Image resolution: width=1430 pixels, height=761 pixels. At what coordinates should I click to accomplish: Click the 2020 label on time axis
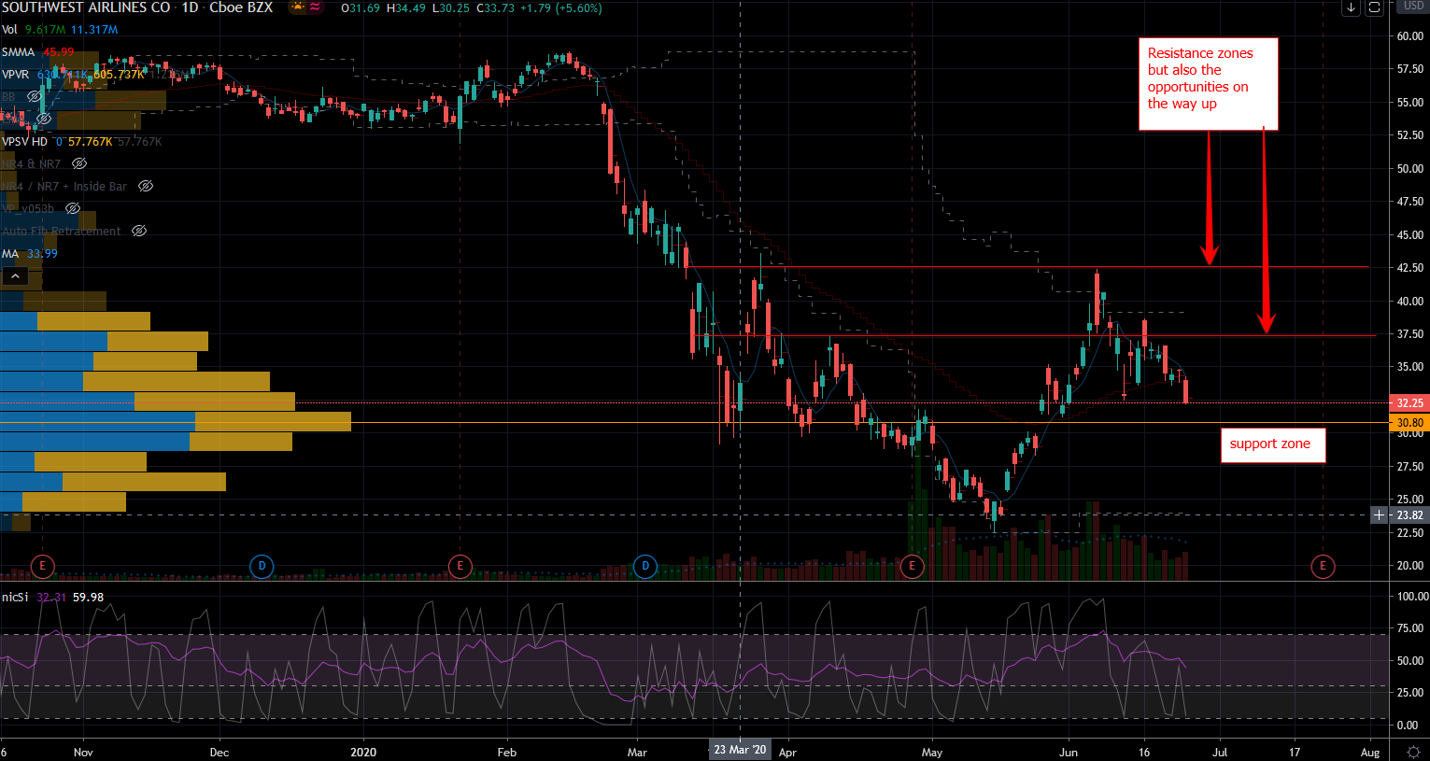click(363, 752)
